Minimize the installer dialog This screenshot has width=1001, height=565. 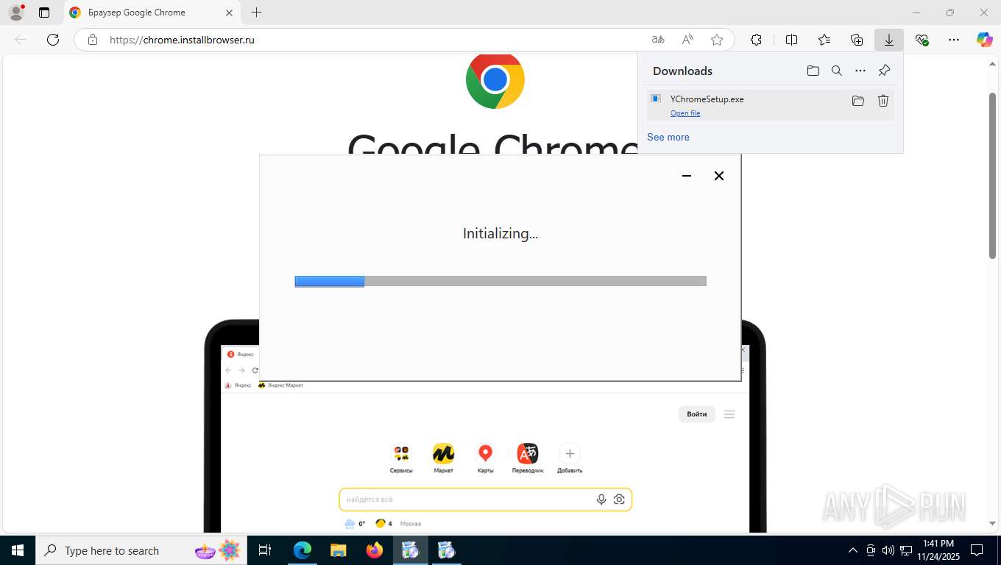click(687, 176)
